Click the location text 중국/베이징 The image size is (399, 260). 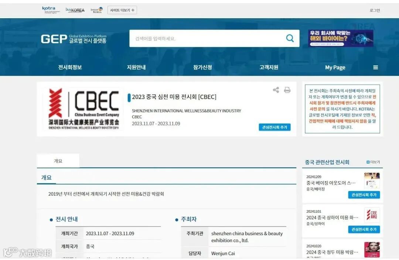coord(316,189)
